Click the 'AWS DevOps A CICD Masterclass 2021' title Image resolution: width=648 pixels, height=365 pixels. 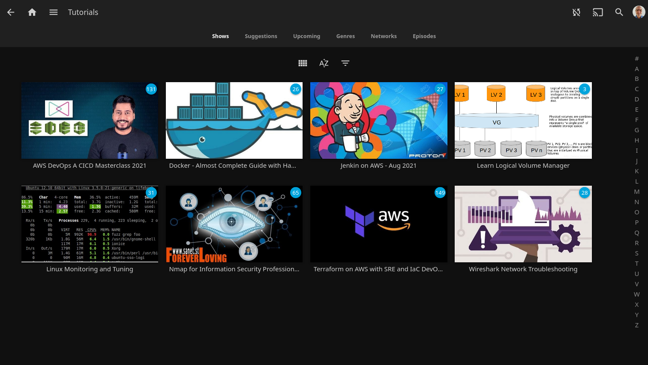pos(90,166)
